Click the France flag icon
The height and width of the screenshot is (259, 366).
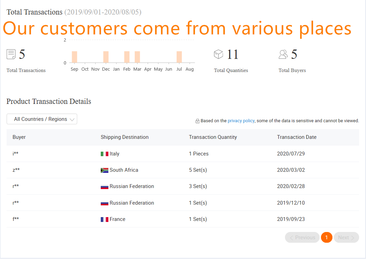[105, 219]
